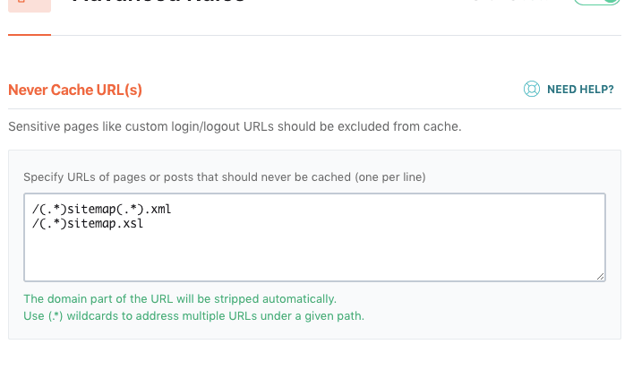Click the word "automatically" in the green hint
The height and width of the screenshot is (370, 633).
304,298
